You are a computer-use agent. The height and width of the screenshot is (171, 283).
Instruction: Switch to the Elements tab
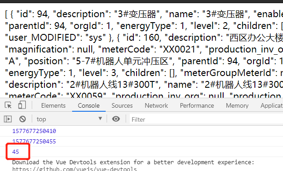click(x=53, y=105)
